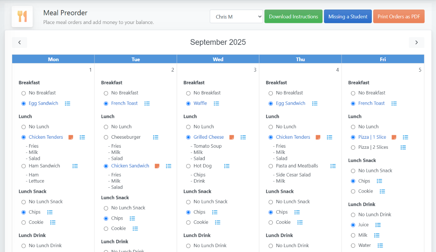The image size is (436, 252).
Task: Open the list icon beside Waffle on Wednesday
Action: (x=216, y=103)
